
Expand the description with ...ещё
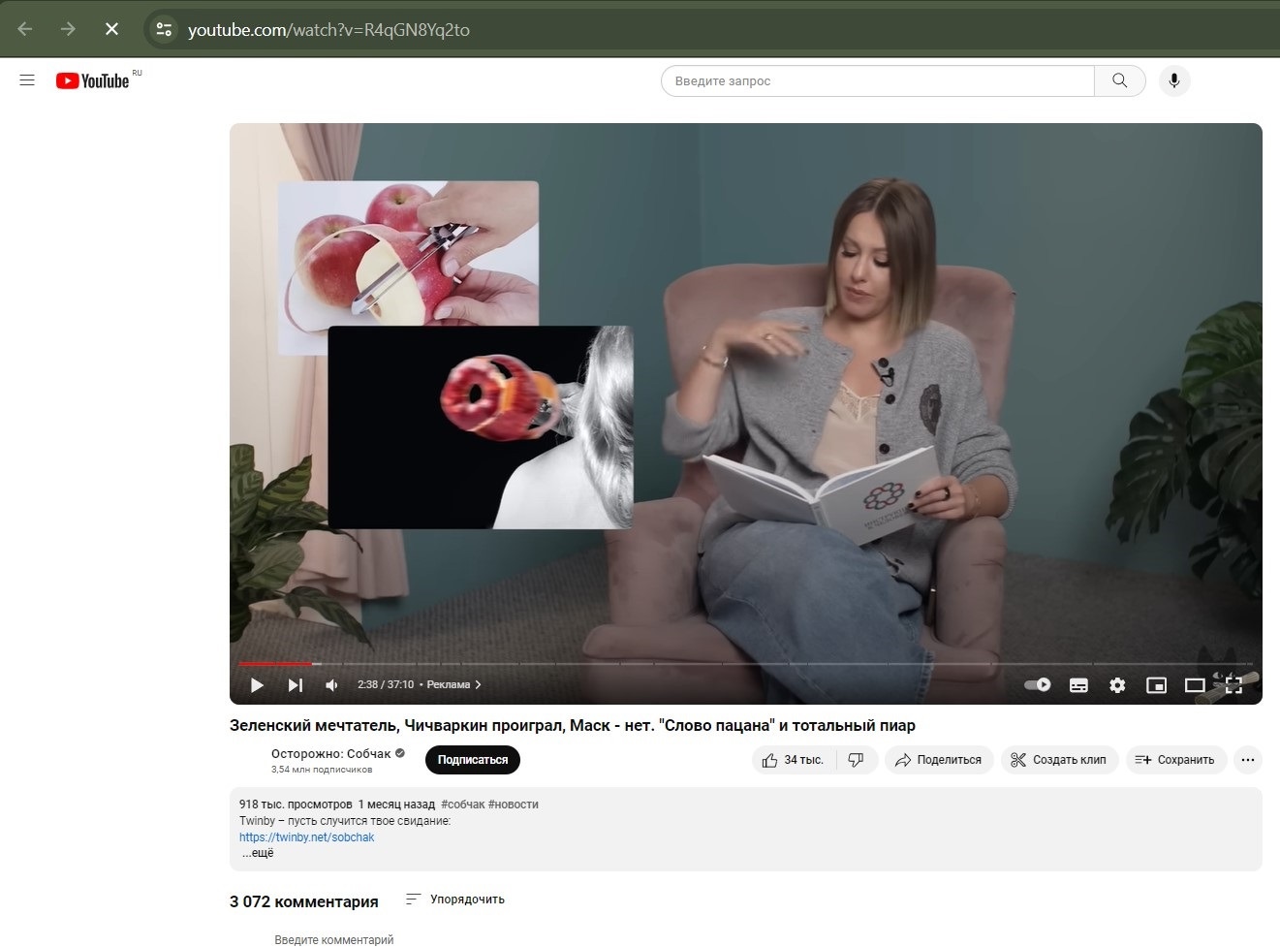[258, 853]
